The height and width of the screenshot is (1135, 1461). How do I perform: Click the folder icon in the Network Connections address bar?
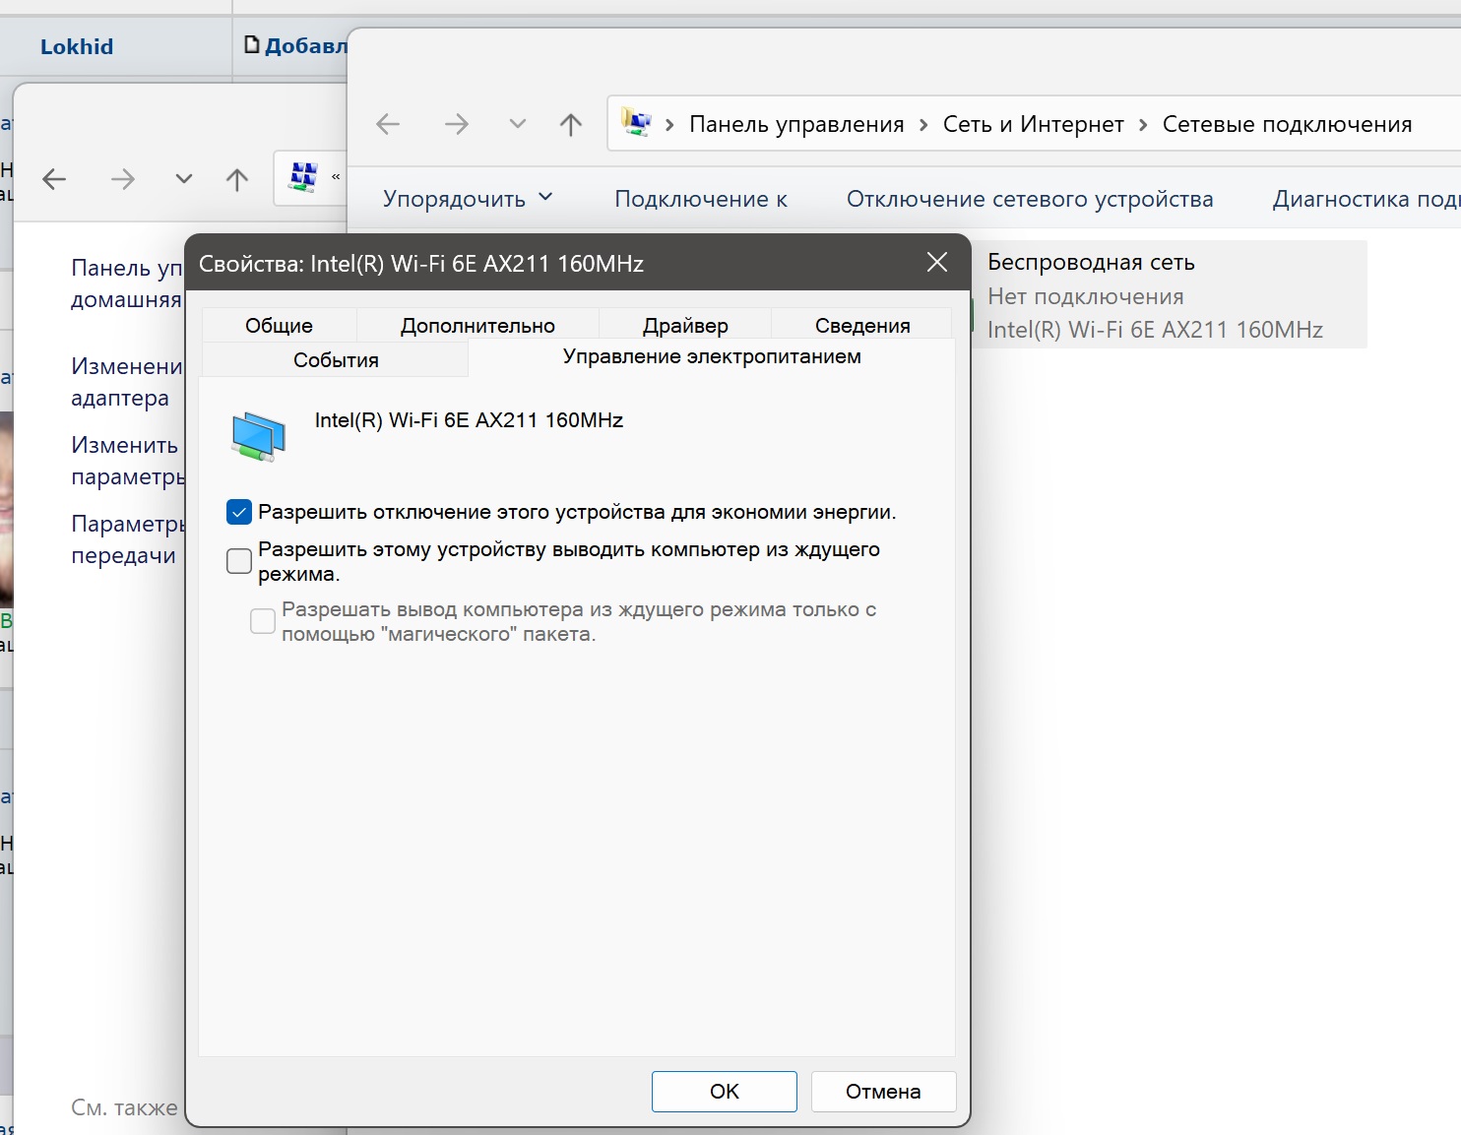[636, 122]
